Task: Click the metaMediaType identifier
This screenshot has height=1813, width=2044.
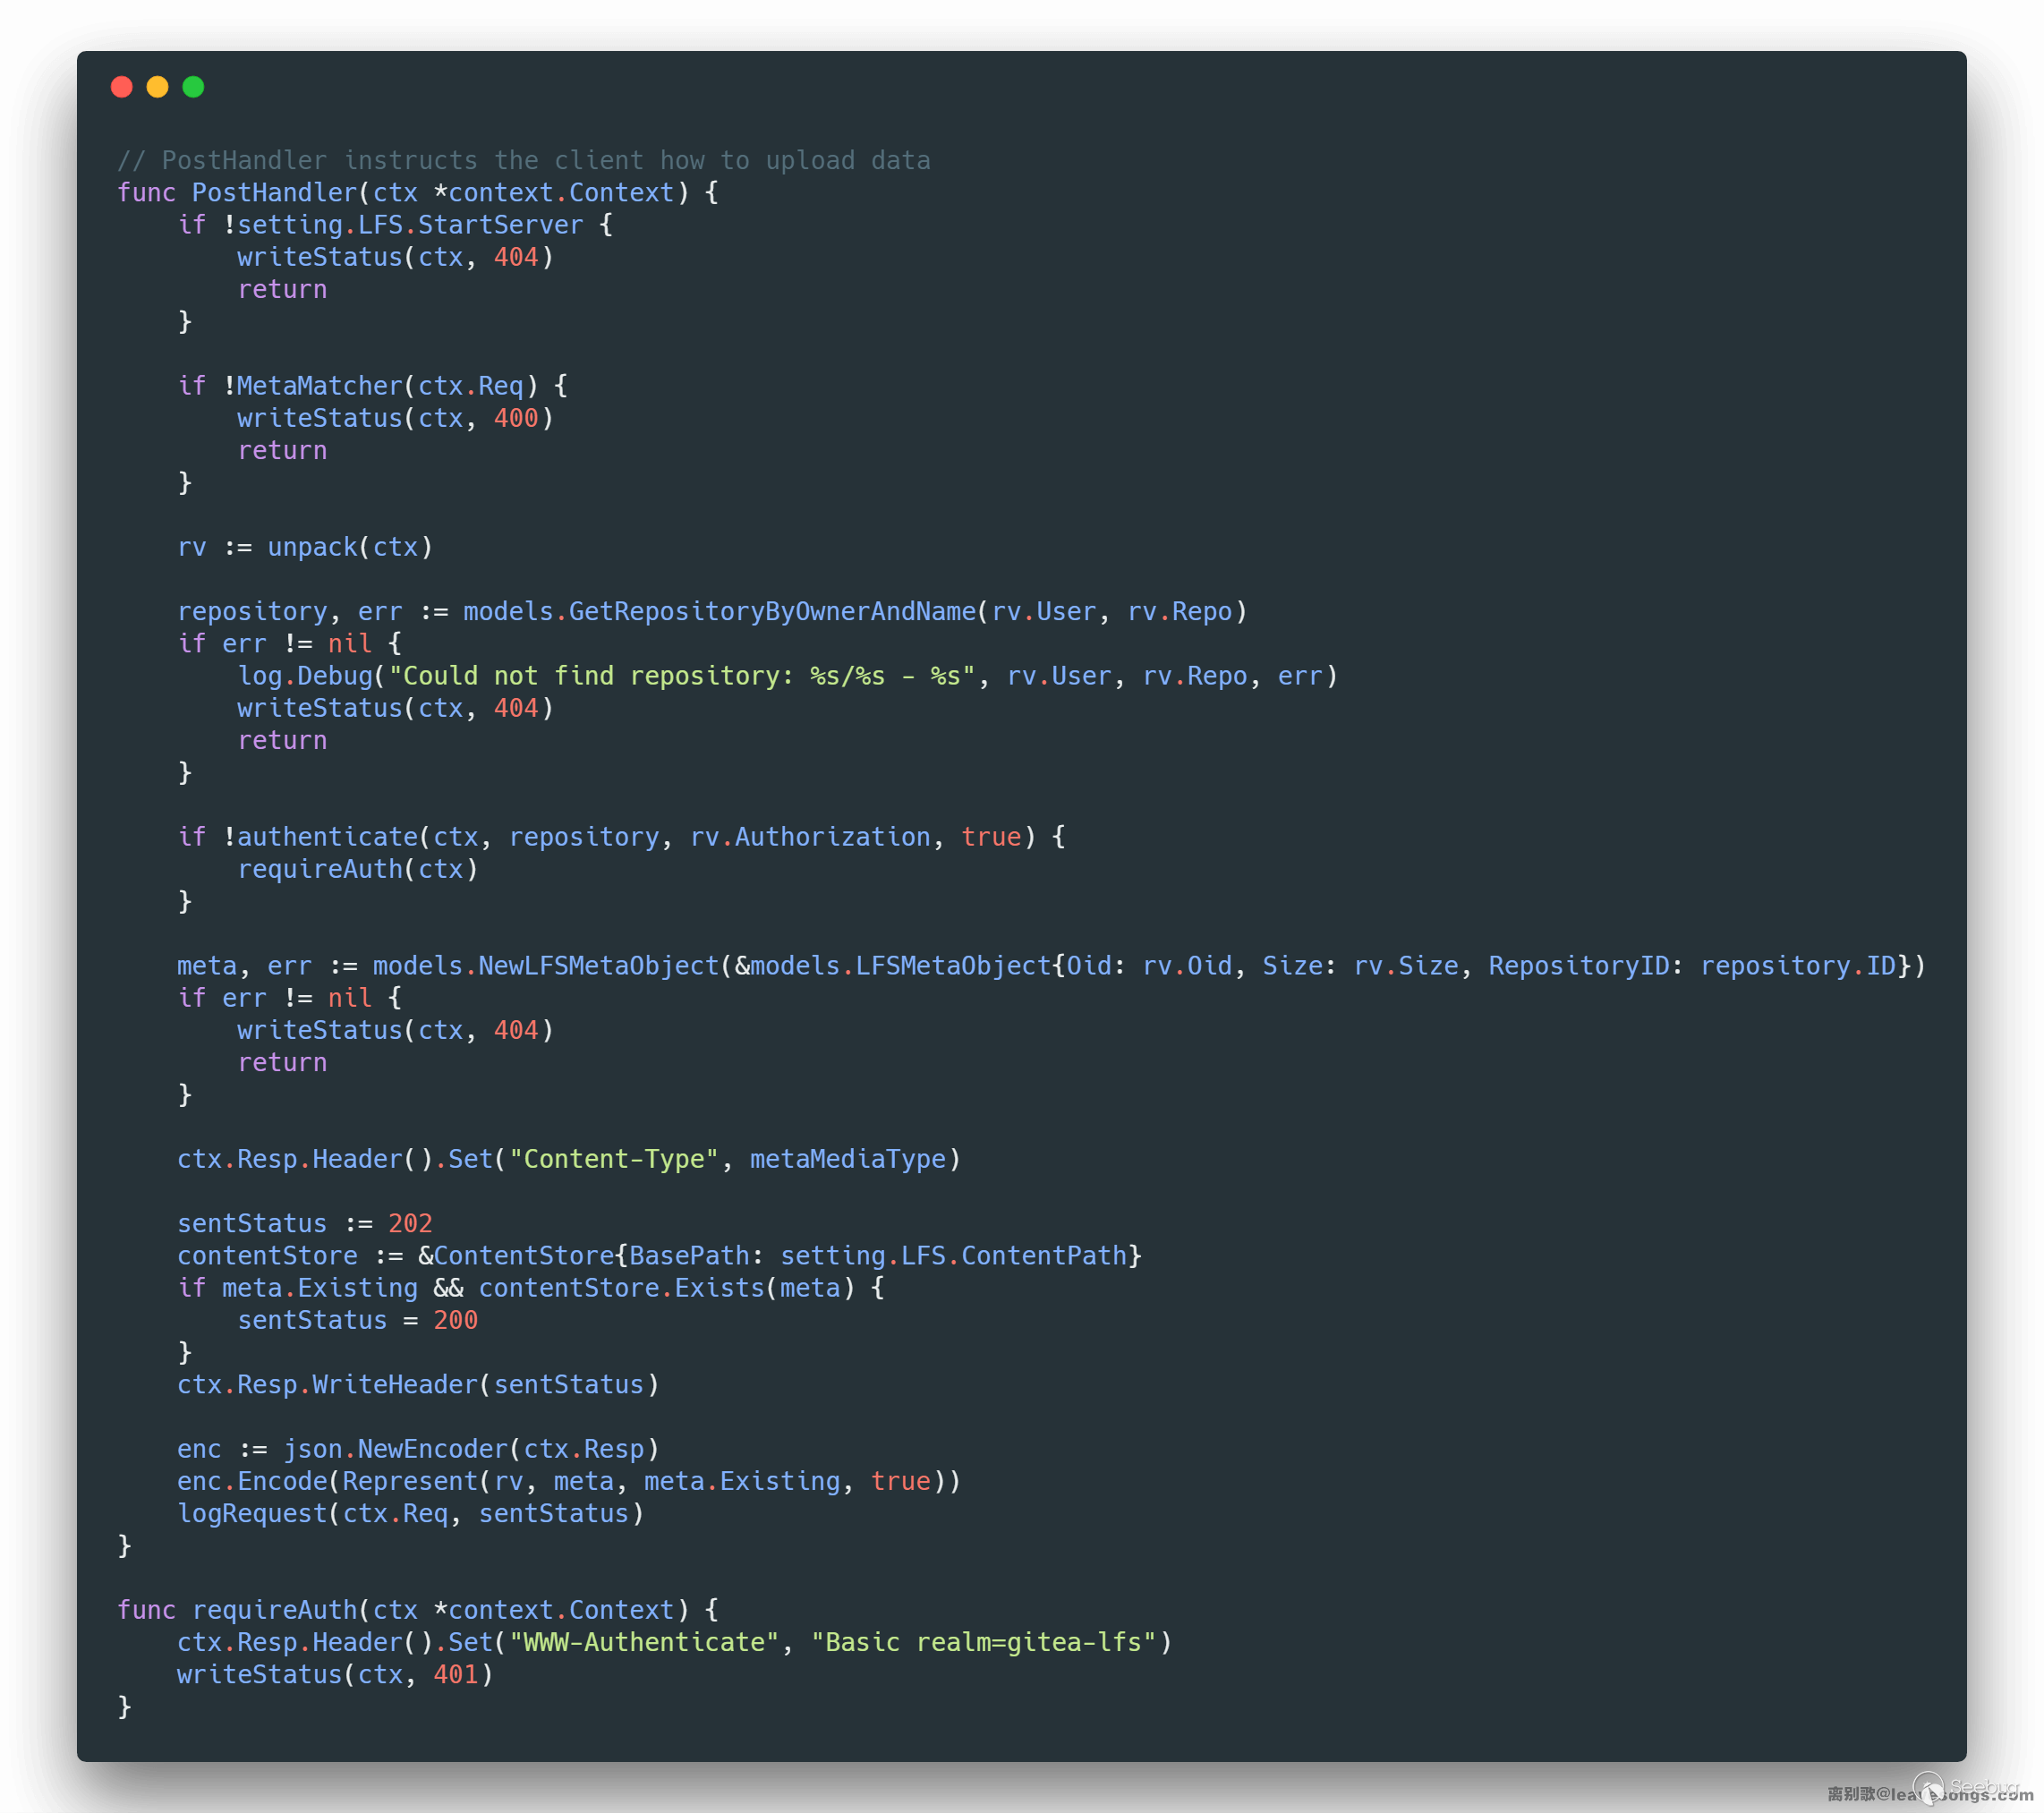Action: click(x=847, y=1159)
